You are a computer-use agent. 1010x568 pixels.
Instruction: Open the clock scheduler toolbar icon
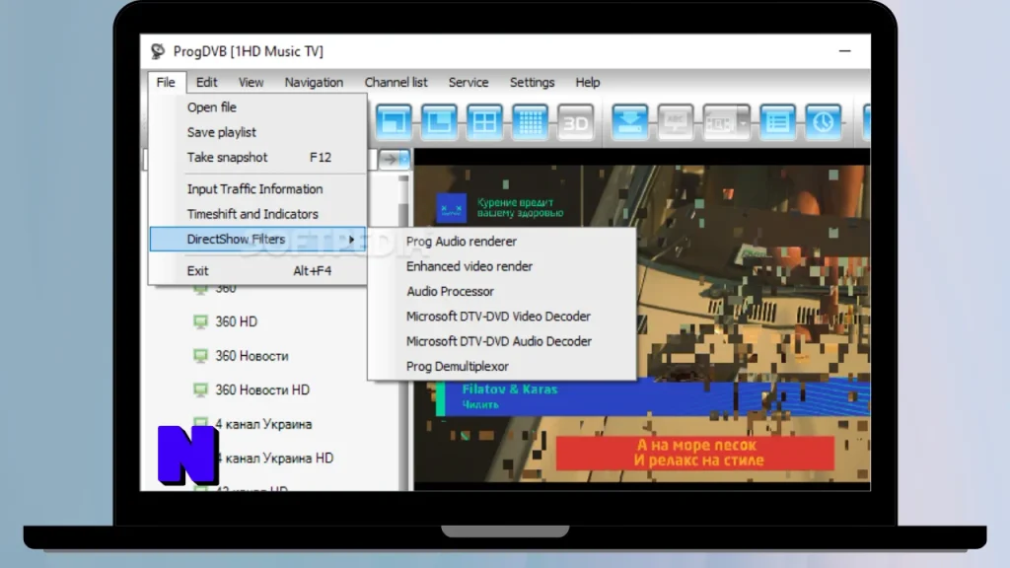point(824,121)
